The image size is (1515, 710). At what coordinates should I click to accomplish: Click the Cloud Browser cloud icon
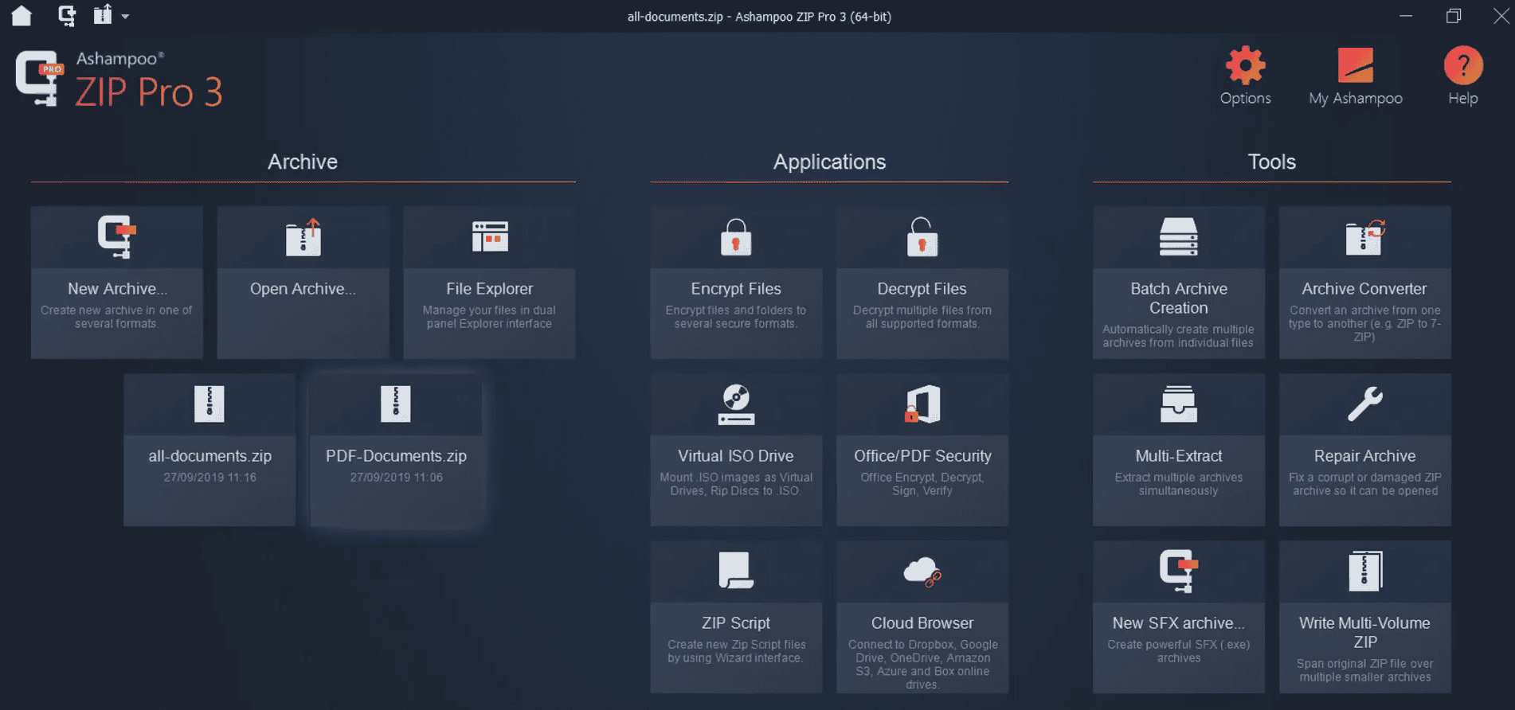click(922, 572)
